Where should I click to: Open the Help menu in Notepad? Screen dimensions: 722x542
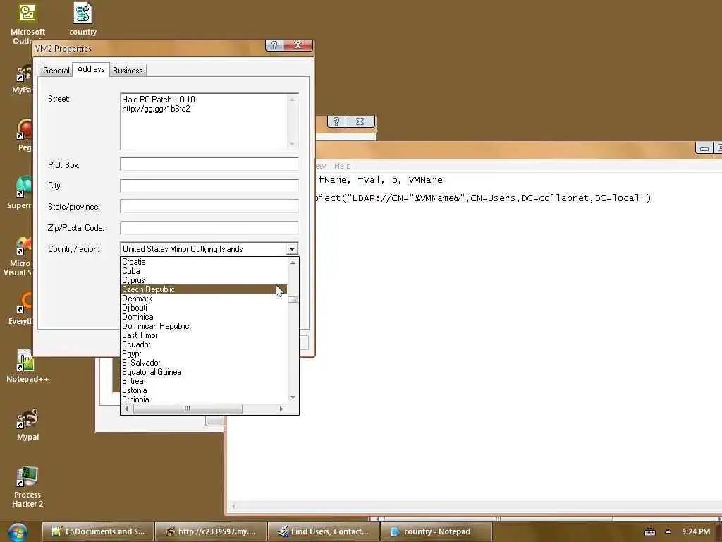(x=342, y=166)
